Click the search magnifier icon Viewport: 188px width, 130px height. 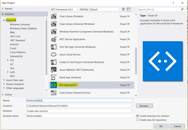(182, 9)
